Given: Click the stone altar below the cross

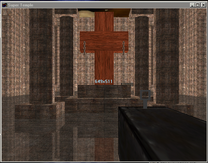Looking at the screenshot, I should pos(104,92).
